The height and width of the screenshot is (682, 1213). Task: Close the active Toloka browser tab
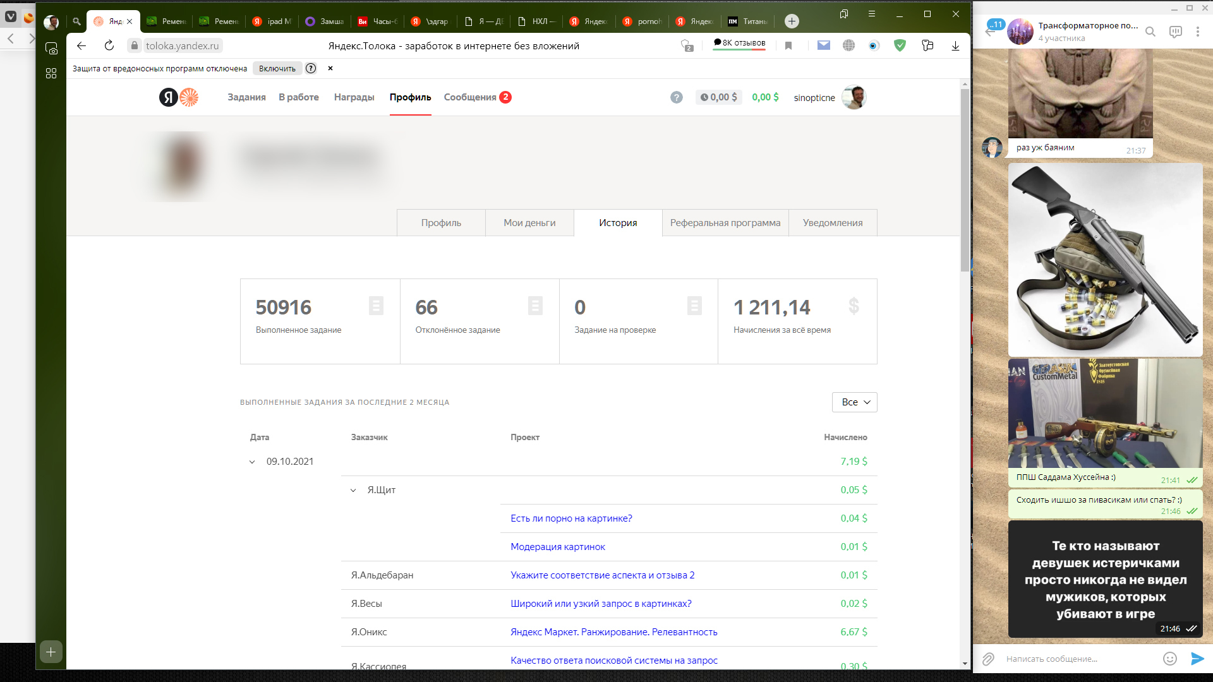(x=130, y=21)
